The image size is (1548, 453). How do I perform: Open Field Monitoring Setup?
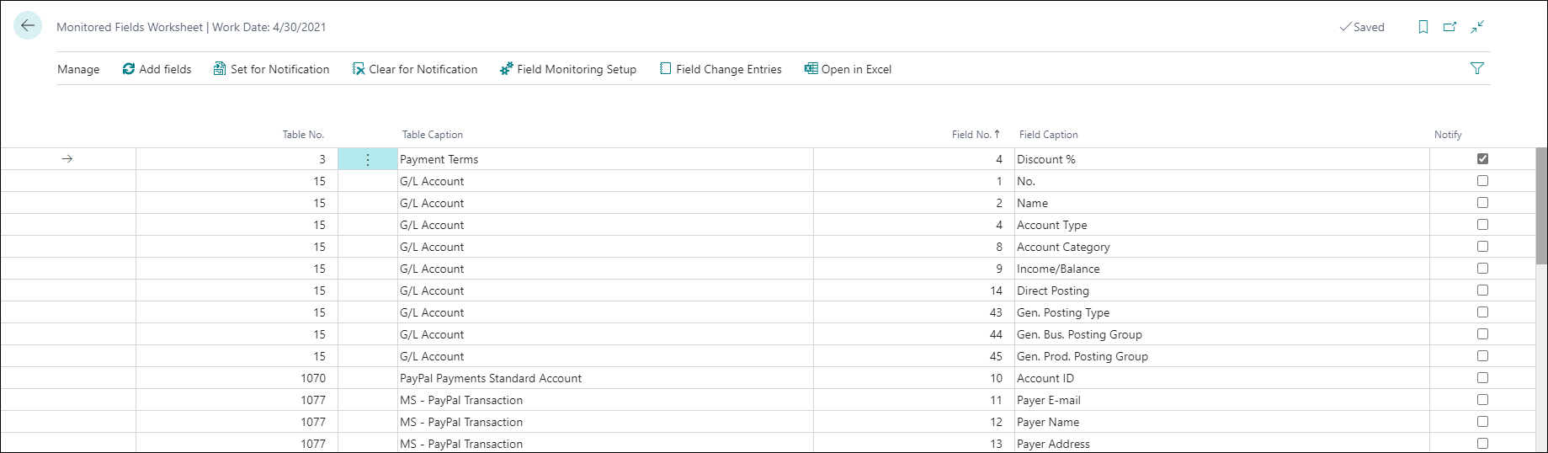(x=577, y=69)
